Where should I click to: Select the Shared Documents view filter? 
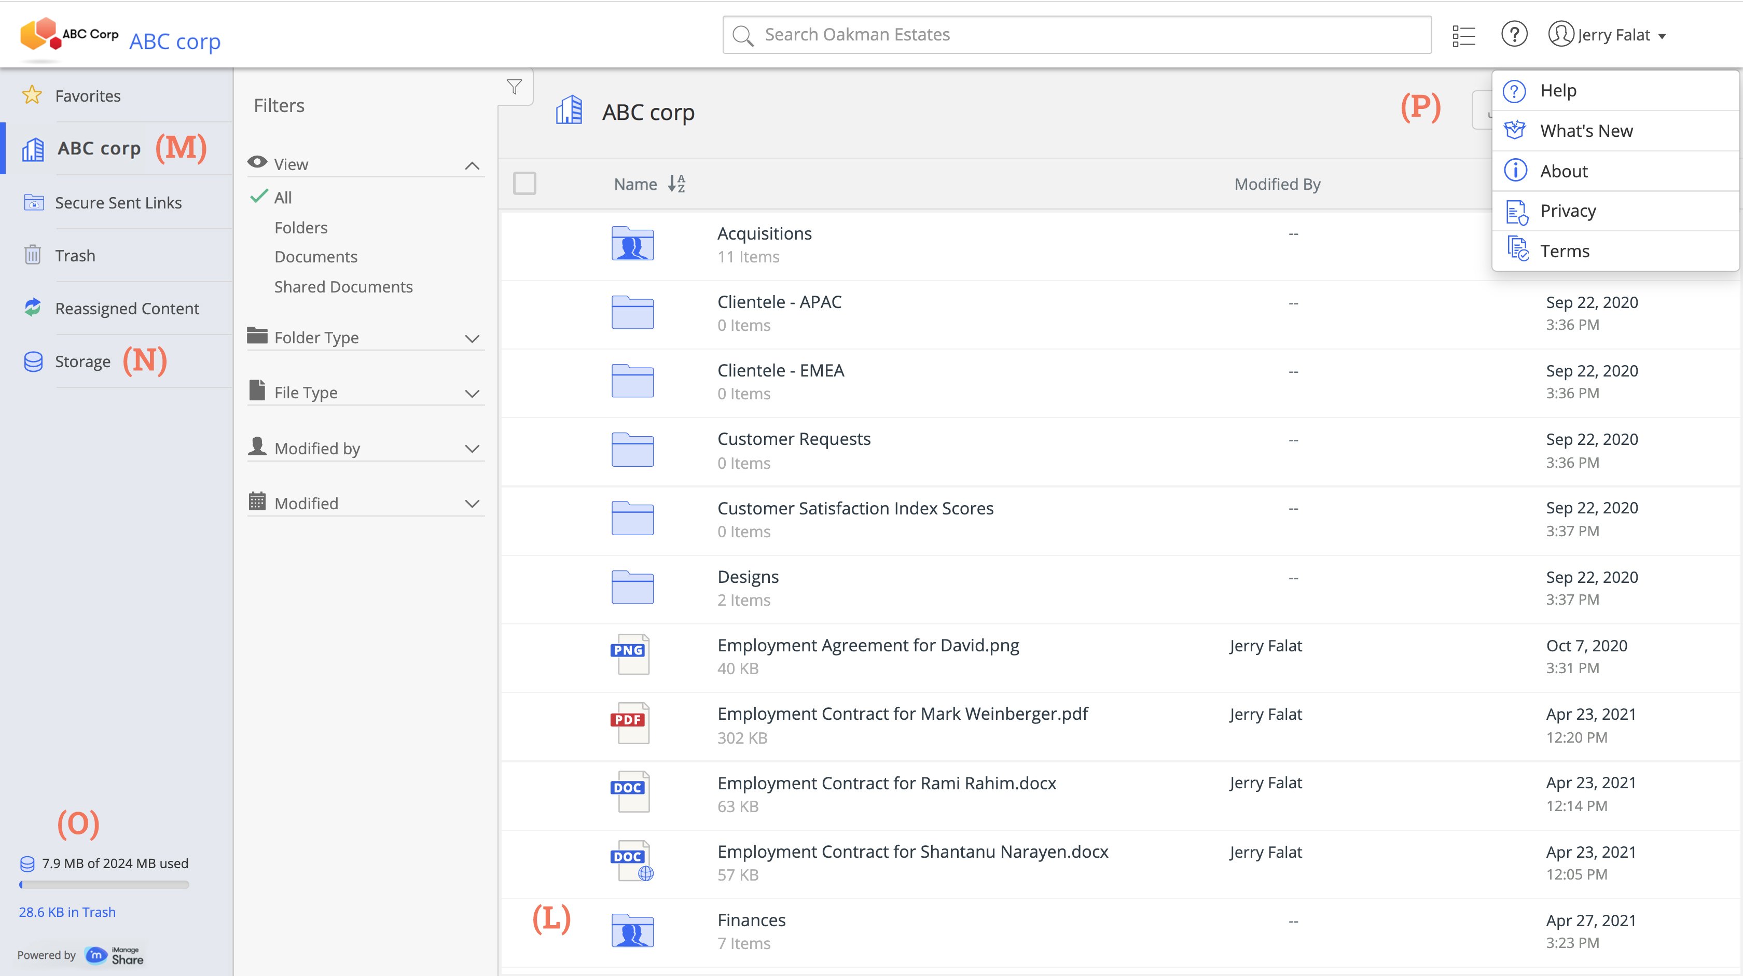click(343, 287)
